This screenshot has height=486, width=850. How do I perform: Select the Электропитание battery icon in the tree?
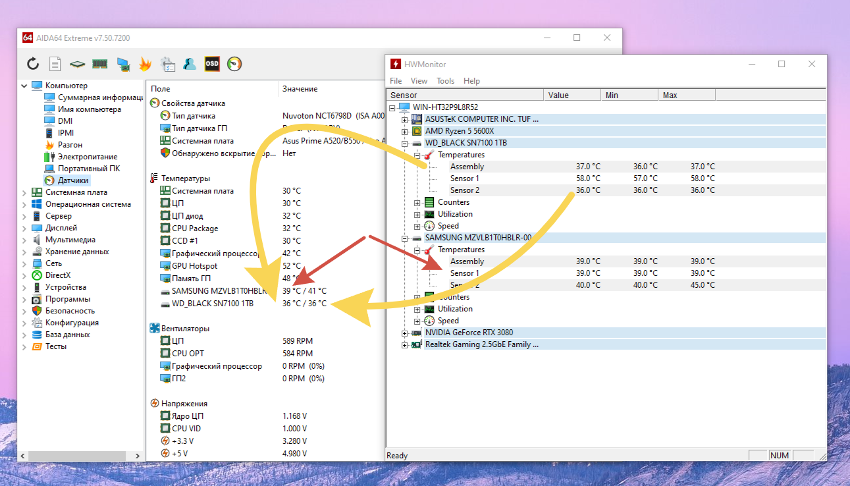49,157
